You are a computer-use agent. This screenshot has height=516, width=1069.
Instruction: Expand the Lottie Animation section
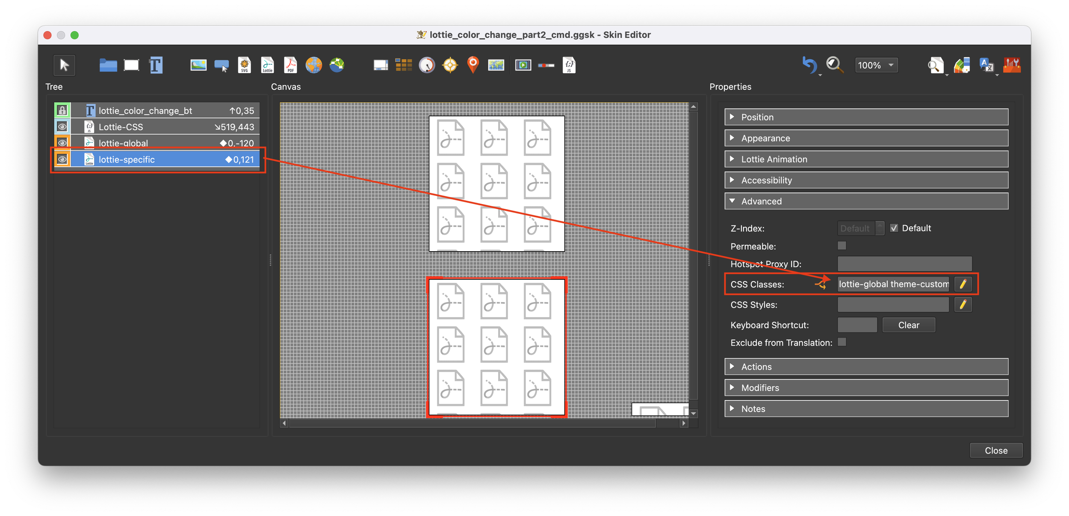pyautogui.click(x=866, y=159)
